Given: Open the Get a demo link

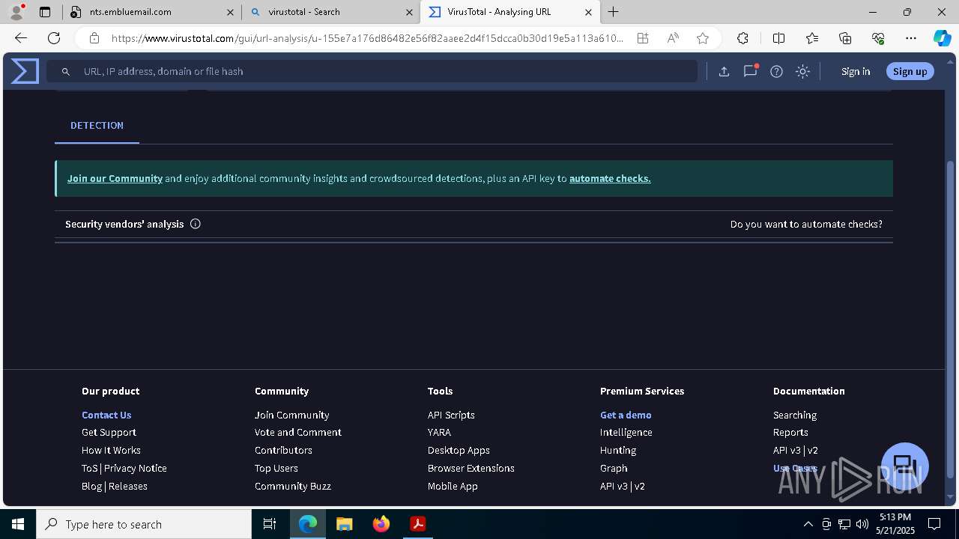Looking at the screenshot, I should (x=626, y=415).
